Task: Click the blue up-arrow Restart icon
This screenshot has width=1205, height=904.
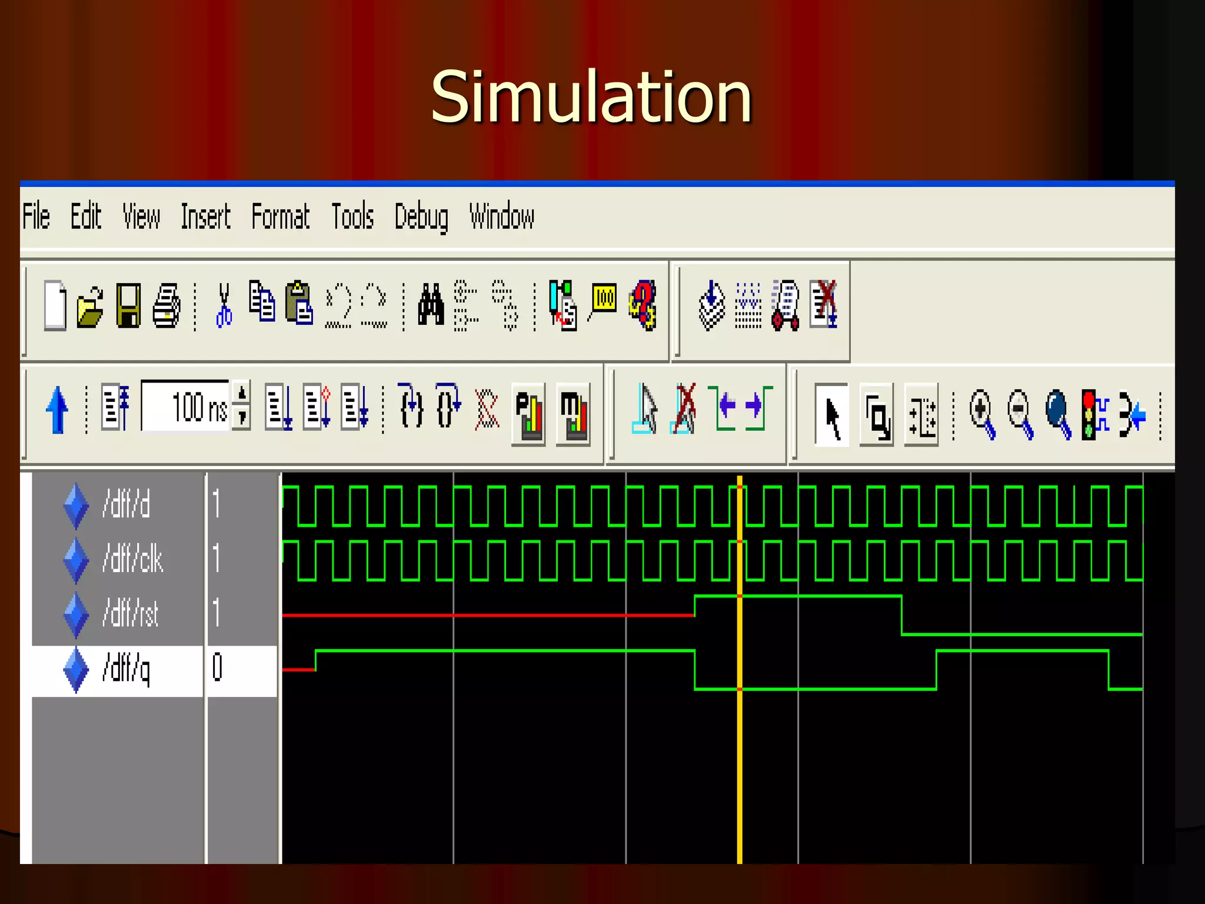Action: click(x=57, y=410)
